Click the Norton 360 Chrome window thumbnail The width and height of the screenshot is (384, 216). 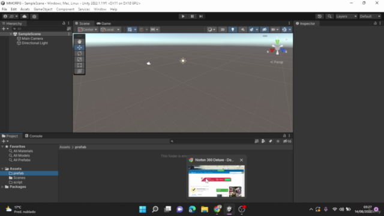[217, 181]
